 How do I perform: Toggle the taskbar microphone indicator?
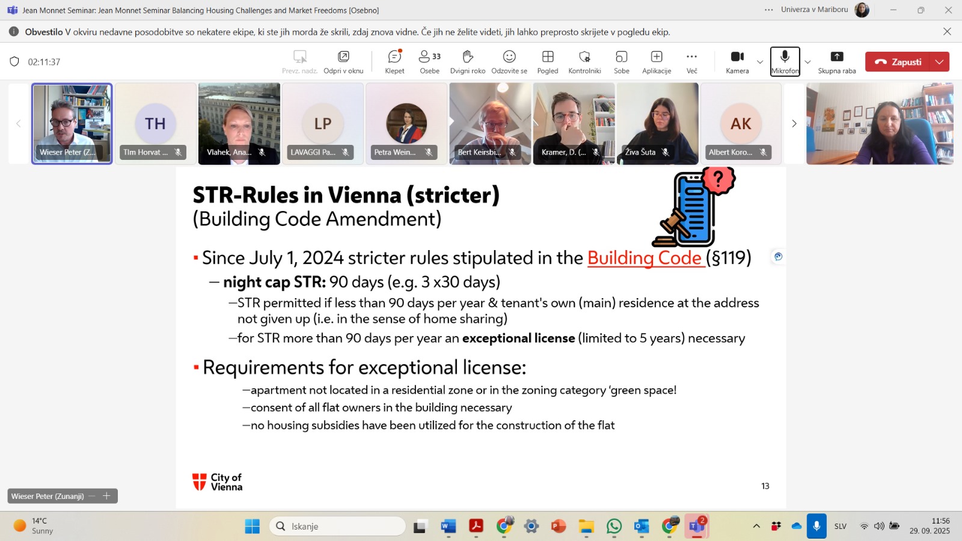pos(816,526)
